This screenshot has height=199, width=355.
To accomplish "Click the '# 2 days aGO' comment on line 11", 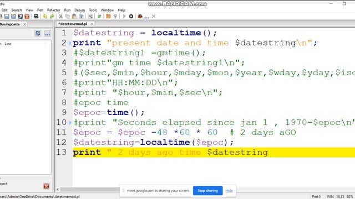I will pyautogui.click(x=263, y=132).
